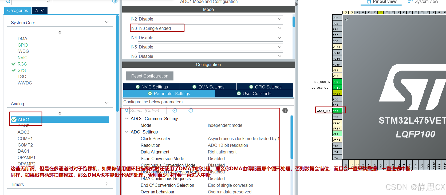Click the VBAT pin on the chip
The image size is (446, 195).
pyautogui.click(x=337, y=47)
